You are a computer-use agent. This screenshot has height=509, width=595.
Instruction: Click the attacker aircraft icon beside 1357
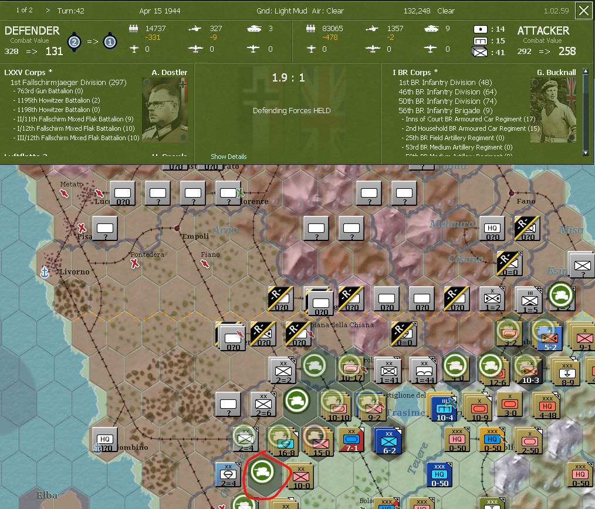(372, 29)
